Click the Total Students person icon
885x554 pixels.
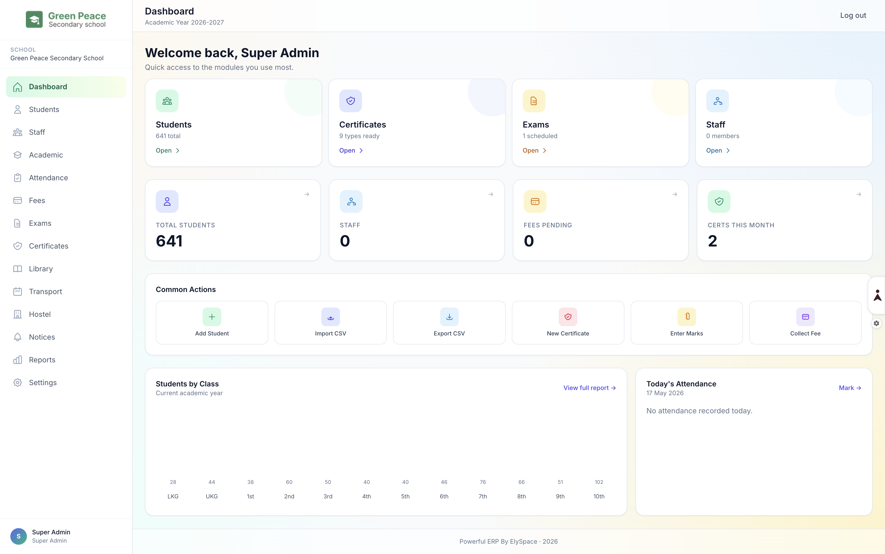[x=167, y=201]
